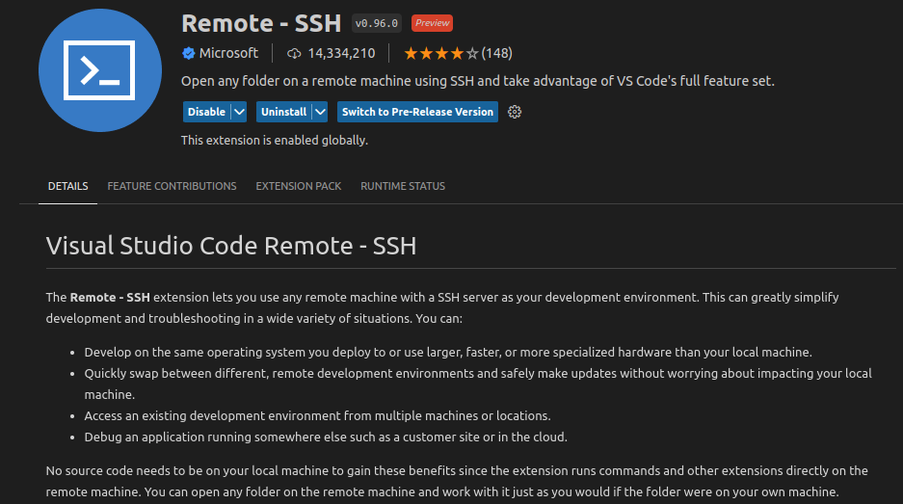Click the v0.96.0 version label

377,23
